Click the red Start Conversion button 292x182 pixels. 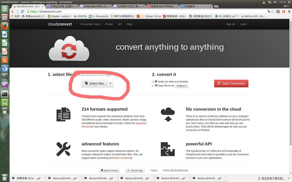(x=231, y=83)
